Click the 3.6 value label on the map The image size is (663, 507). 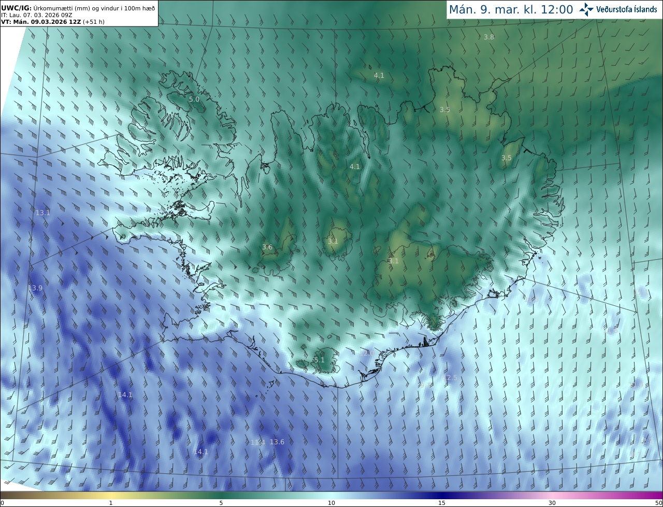267,247
